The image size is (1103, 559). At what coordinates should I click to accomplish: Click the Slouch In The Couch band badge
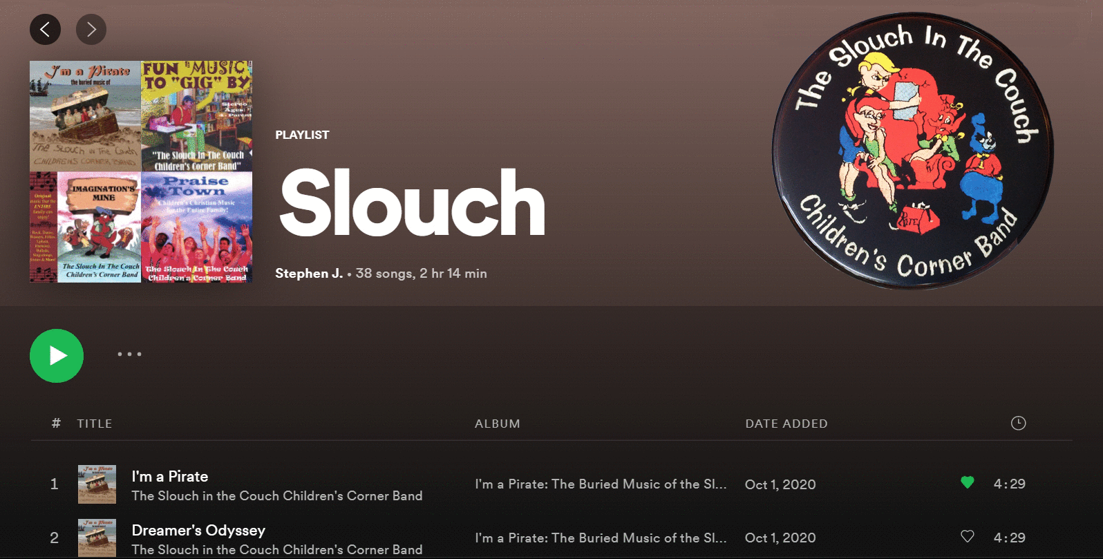click(913, 151)
